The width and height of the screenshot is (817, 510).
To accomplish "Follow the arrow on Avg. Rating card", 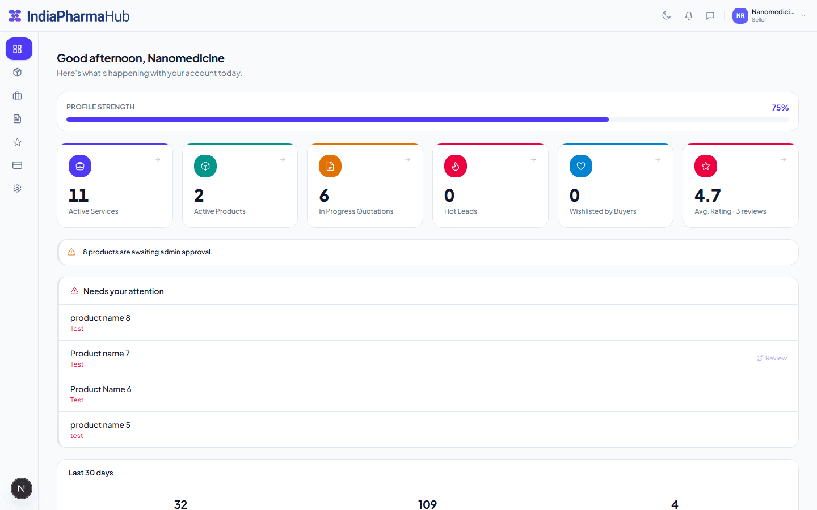I will coord(784,160).
